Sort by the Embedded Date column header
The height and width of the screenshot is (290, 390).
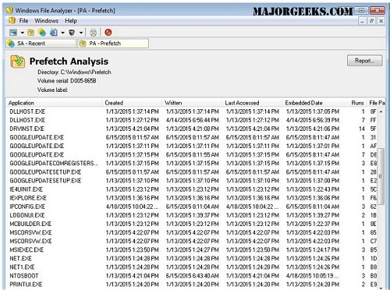[x=312, y=103]
